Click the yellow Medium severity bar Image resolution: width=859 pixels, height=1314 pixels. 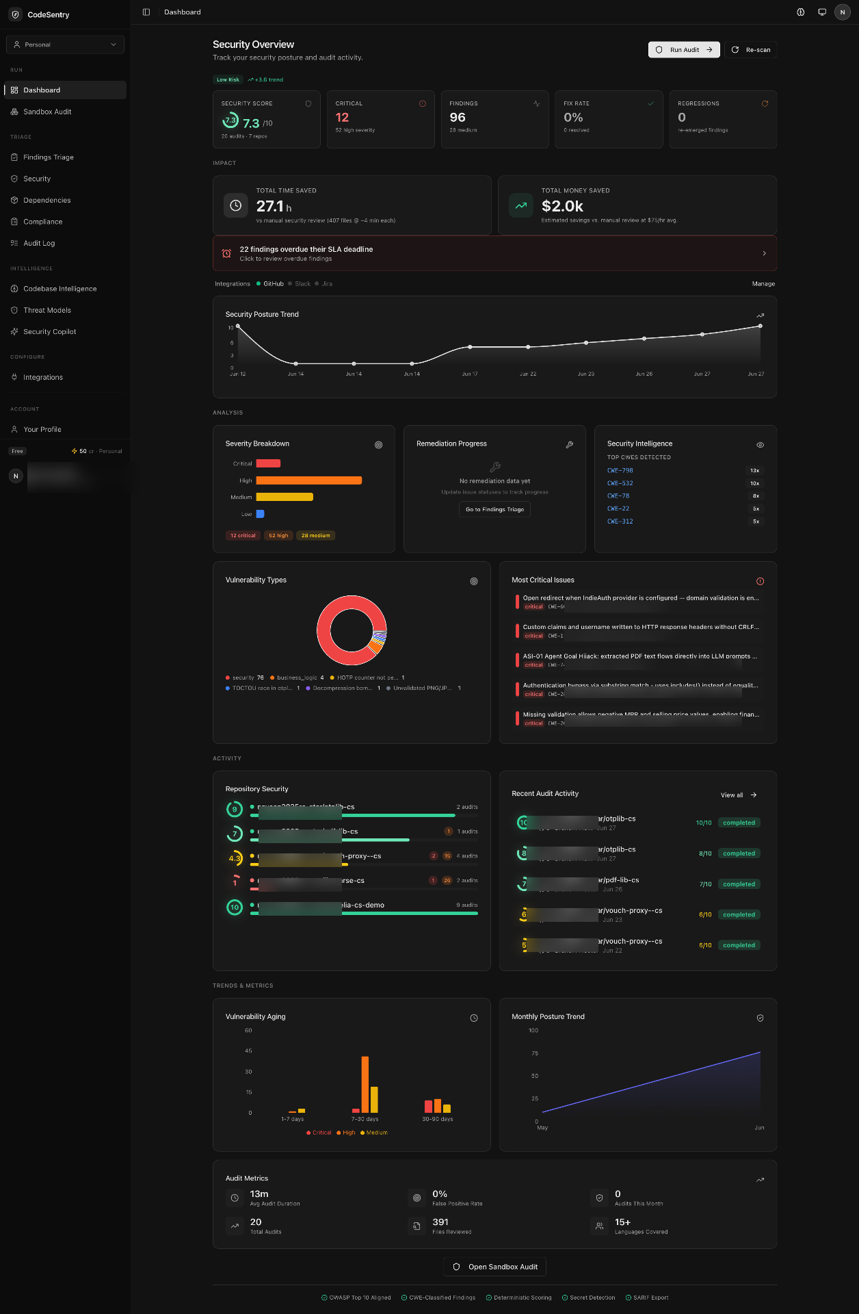tap(285, 497)
